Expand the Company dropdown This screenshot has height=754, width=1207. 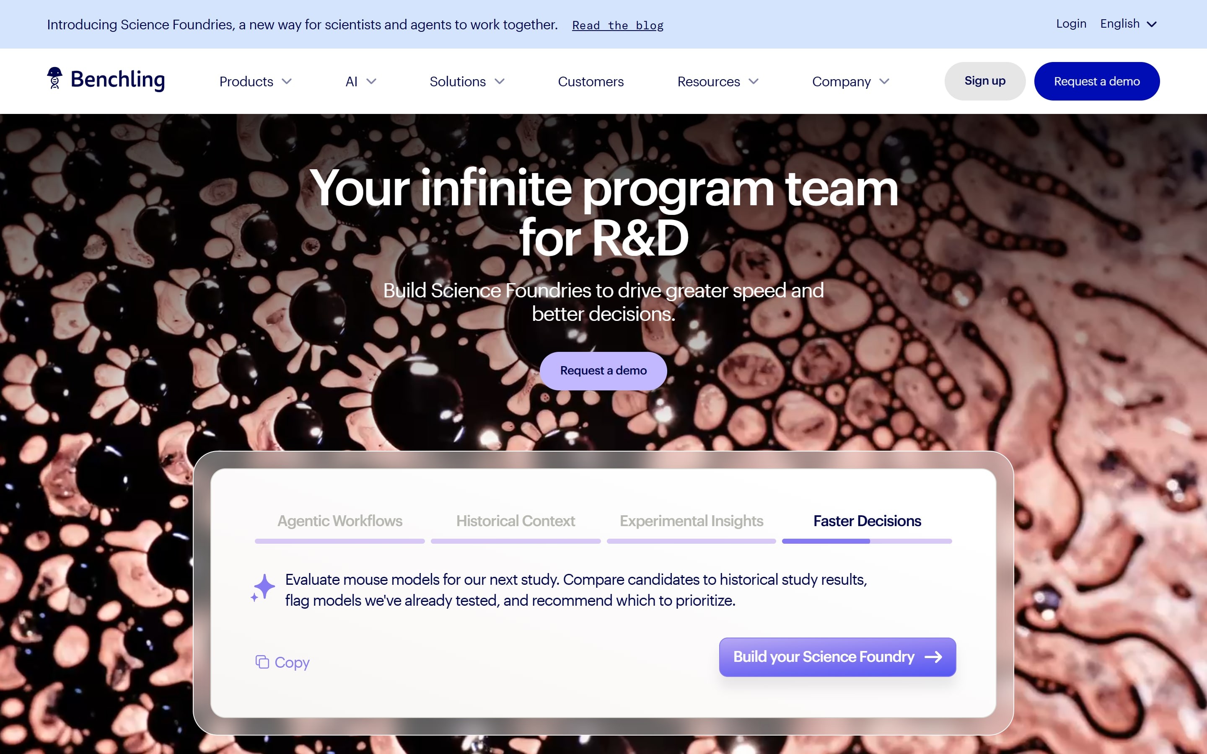[850, 81]
